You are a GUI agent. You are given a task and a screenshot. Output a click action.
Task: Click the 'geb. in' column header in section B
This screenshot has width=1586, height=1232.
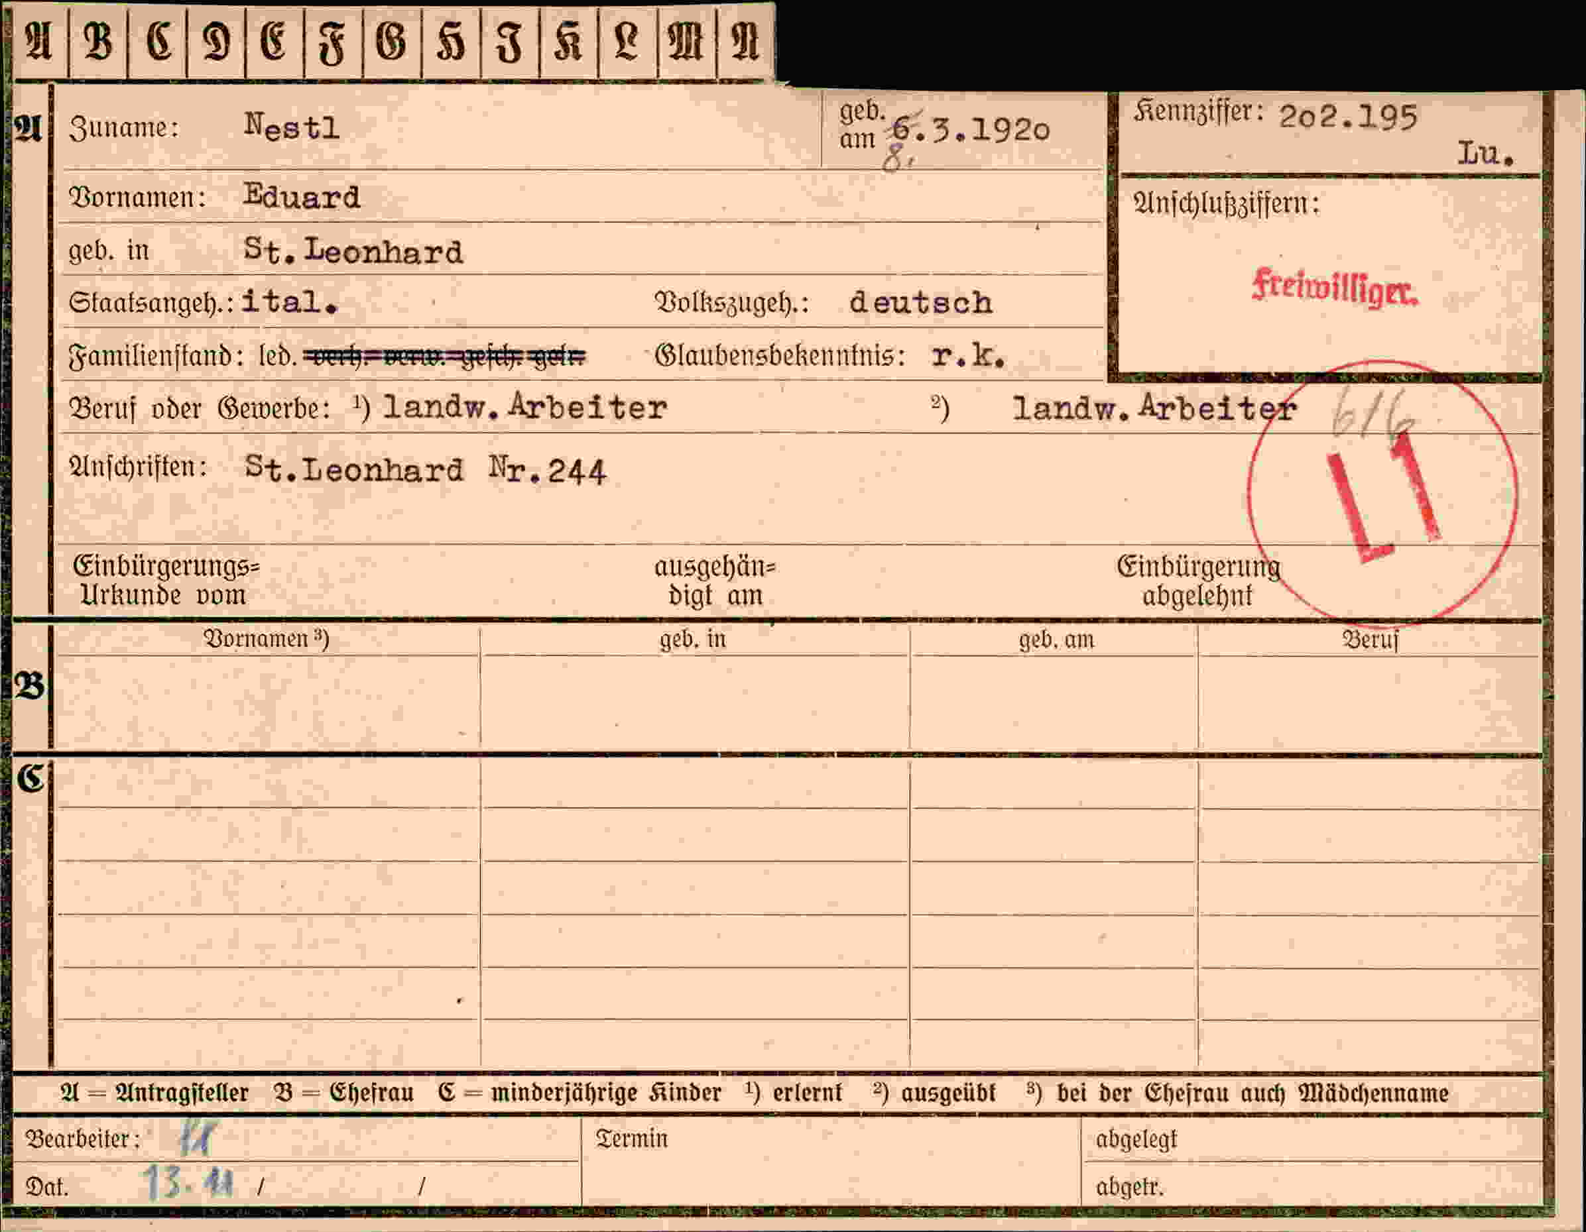693,640
